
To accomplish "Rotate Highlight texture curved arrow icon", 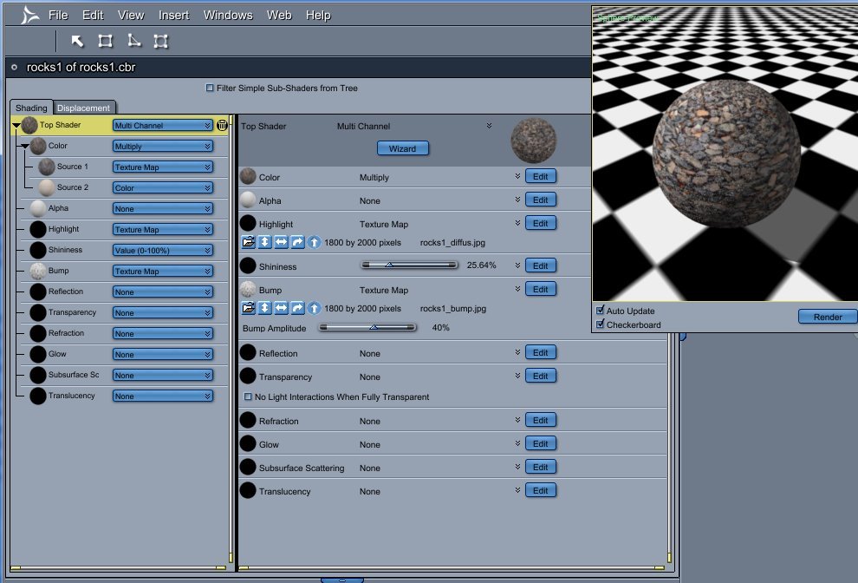I will (x=297, y=242).
